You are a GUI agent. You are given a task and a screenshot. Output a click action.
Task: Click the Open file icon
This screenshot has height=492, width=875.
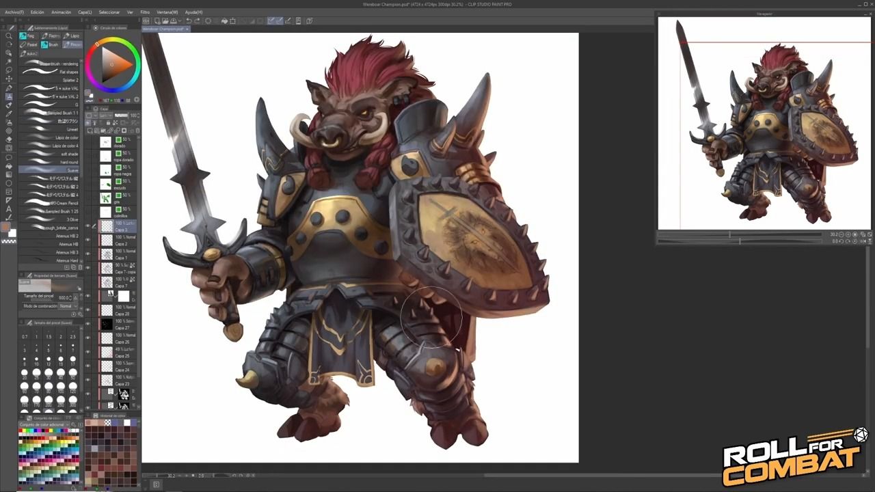click(165, 20)
